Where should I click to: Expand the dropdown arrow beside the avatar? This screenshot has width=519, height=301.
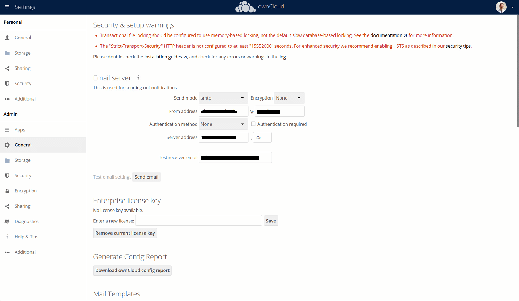[512, 7]
